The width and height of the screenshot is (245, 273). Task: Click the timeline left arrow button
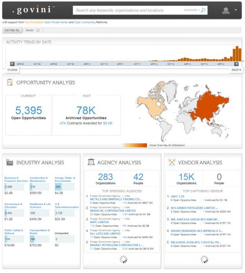(12, 64)
